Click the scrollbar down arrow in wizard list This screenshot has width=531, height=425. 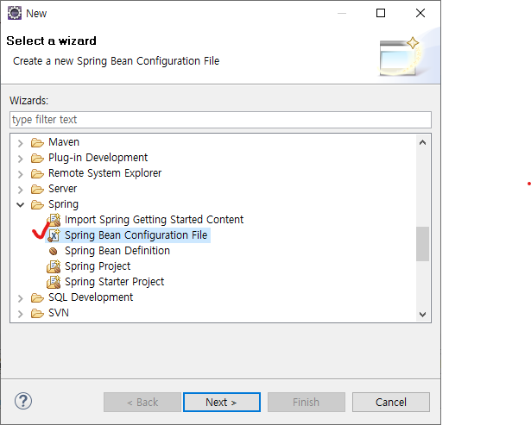(x=422, y=315)
